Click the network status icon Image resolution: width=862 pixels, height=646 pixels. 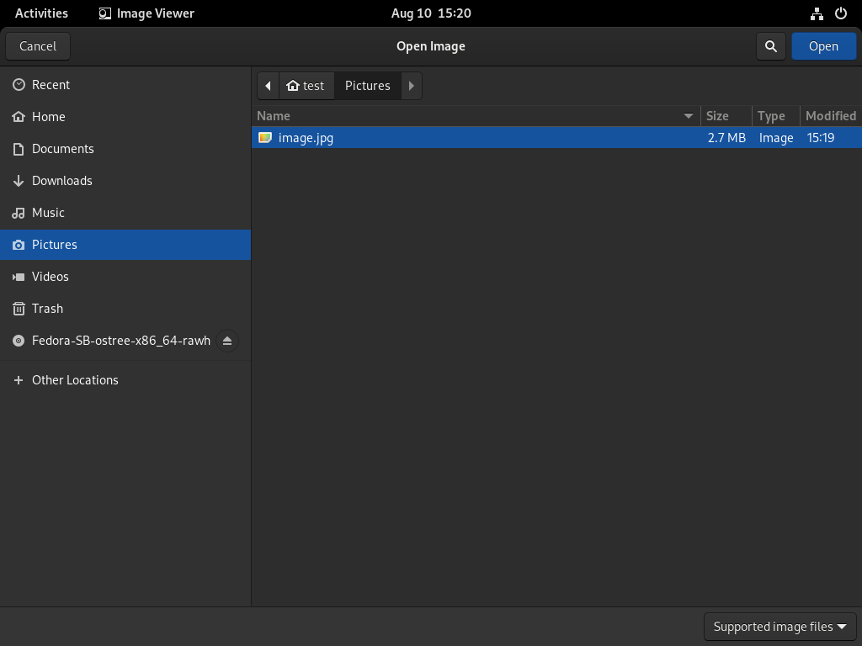(x=817, y=13)
